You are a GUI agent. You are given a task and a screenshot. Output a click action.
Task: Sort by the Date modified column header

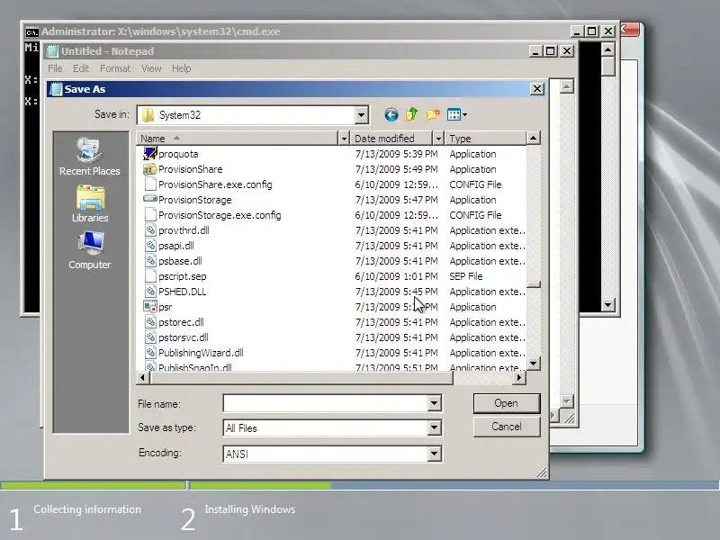pyautogui.click(x=391, y=139)
